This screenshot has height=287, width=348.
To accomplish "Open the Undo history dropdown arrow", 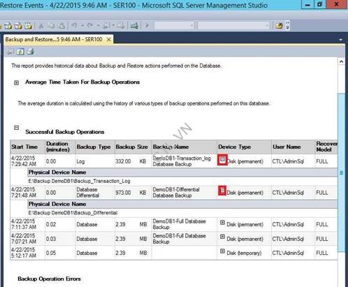I will [82, 25].
